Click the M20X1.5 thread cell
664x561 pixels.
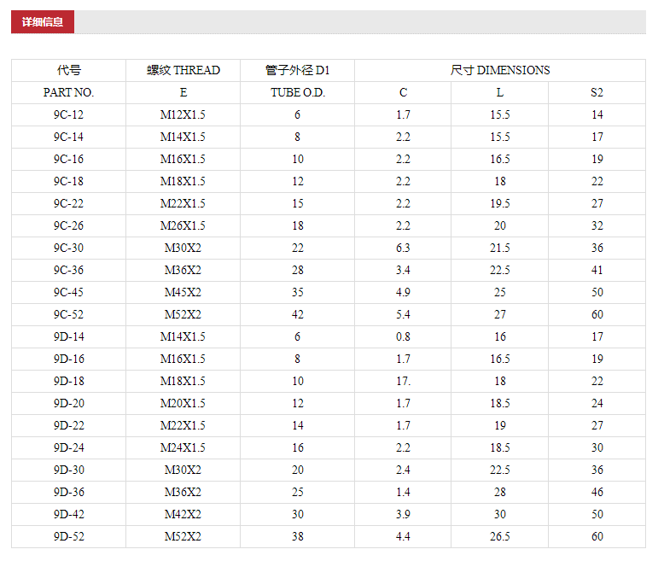183,403
